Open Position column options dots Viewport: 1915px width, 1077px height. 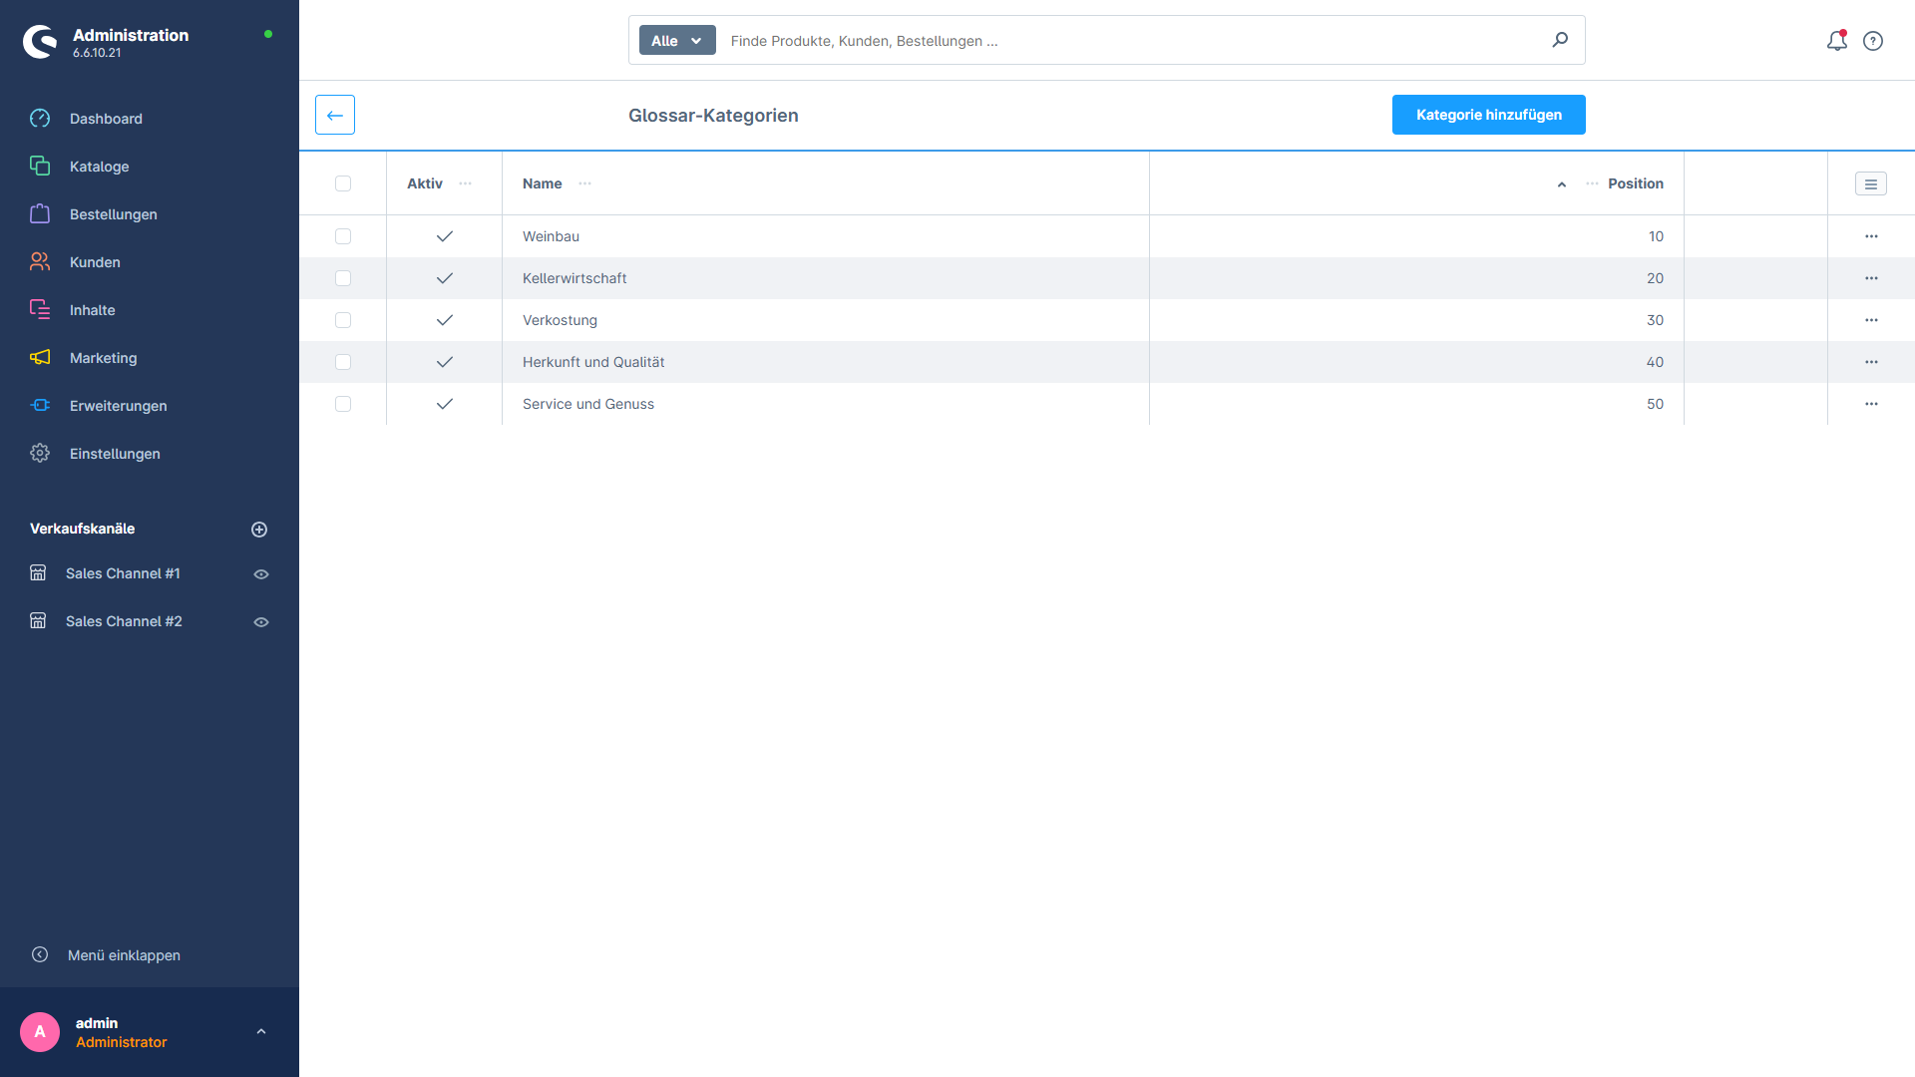1592,183
